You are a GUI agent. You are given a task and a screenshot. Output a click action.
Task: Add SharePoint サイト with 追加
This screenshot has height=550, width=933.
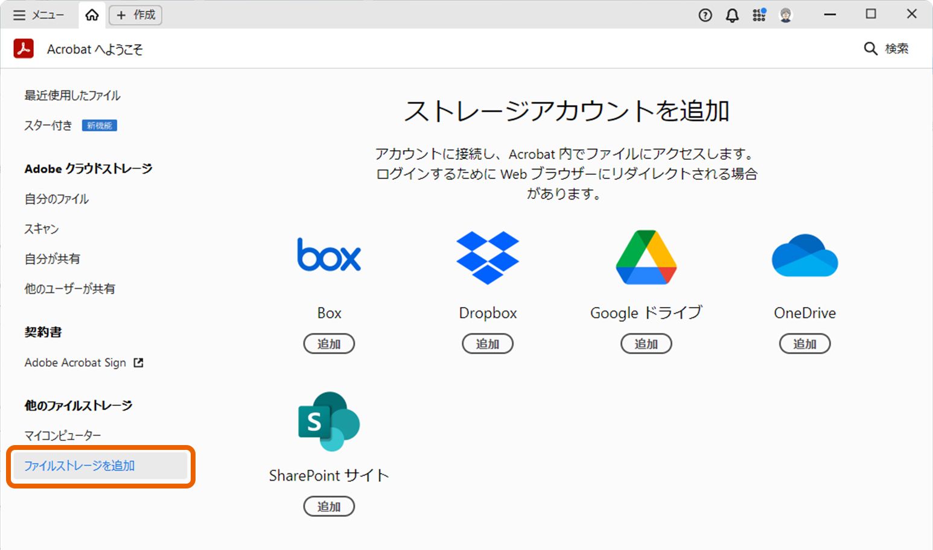coord(329,507)
